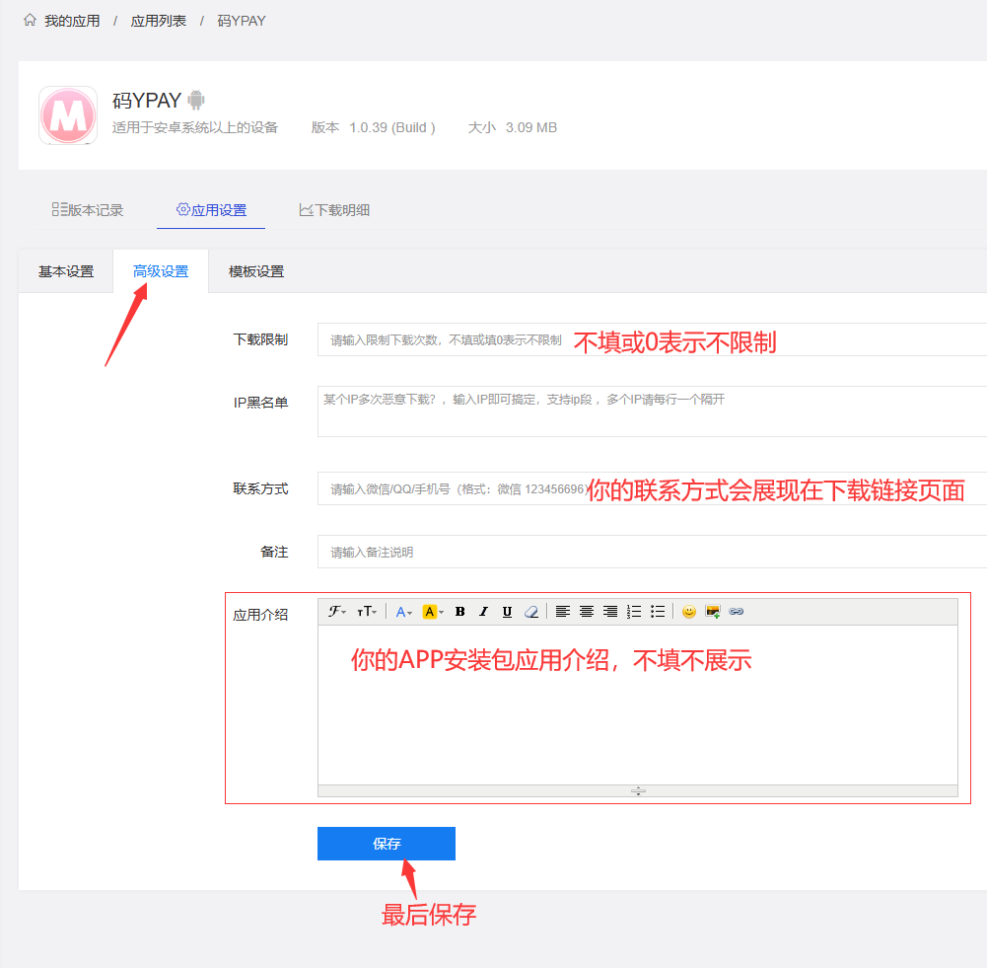
Task: Click the eraser remove-format icon
Action: [x=531, y=612]
